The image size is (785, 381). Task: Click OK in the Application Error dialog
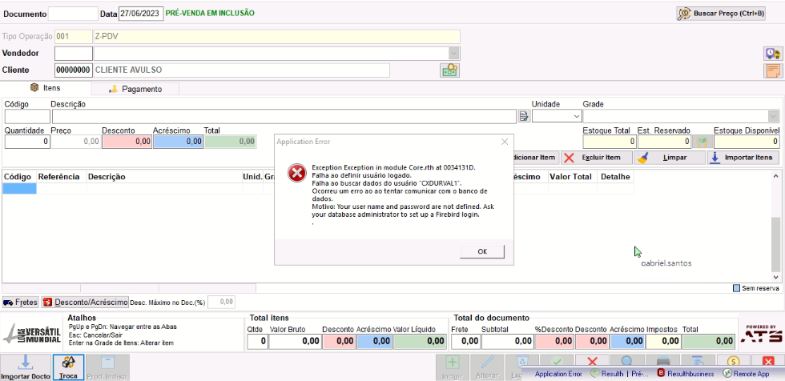[x=482, y=251]
